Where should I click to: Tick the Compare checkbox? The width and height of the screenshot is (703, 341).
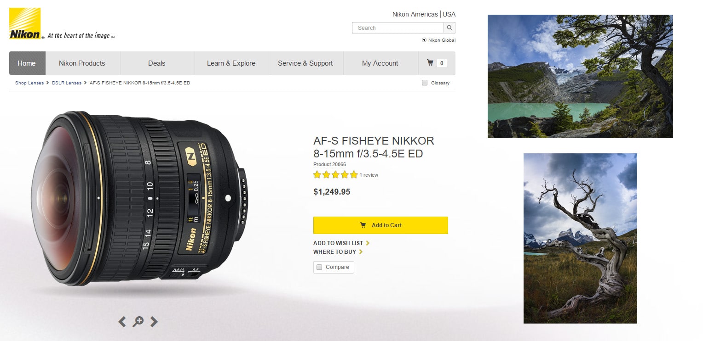click(x=319, y=267)
